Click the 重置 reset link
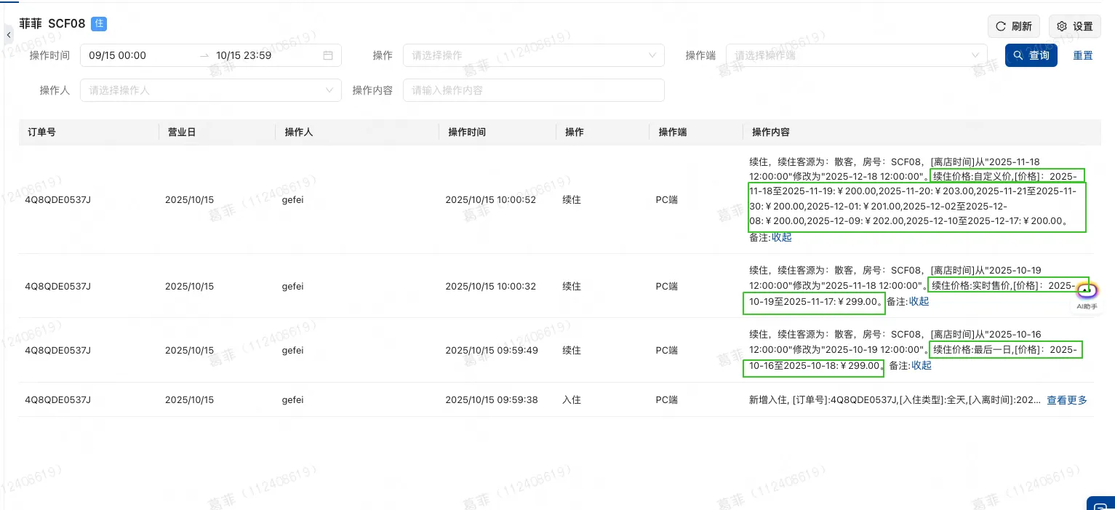 pos(1083,55)
